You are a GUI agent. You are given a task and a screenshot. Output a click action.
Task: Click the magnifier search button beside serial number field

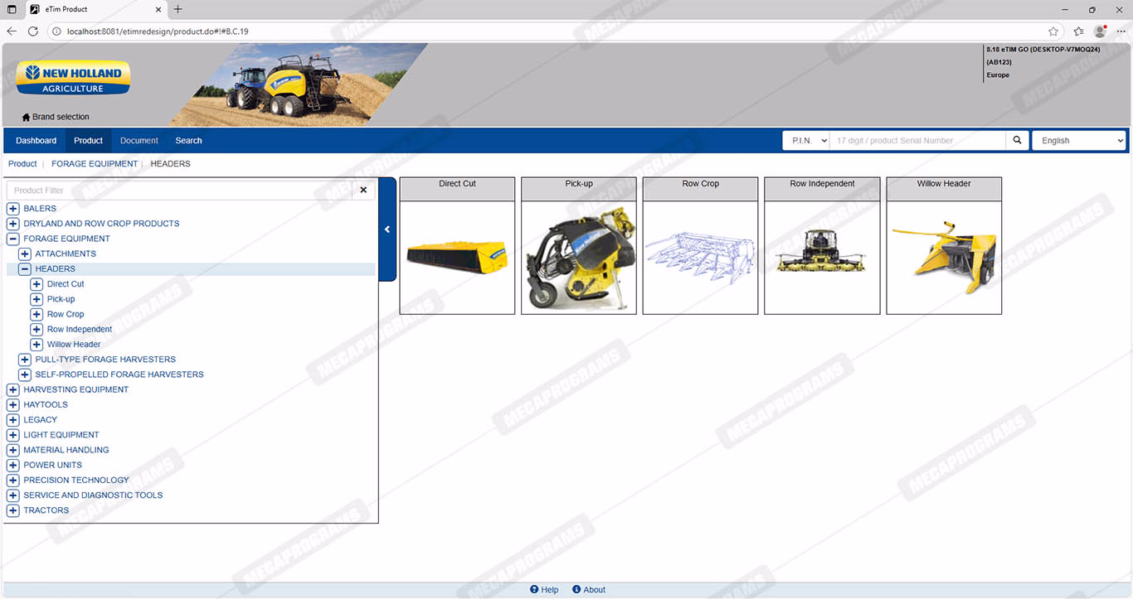pyautogui.click(x=1017, y=141)
